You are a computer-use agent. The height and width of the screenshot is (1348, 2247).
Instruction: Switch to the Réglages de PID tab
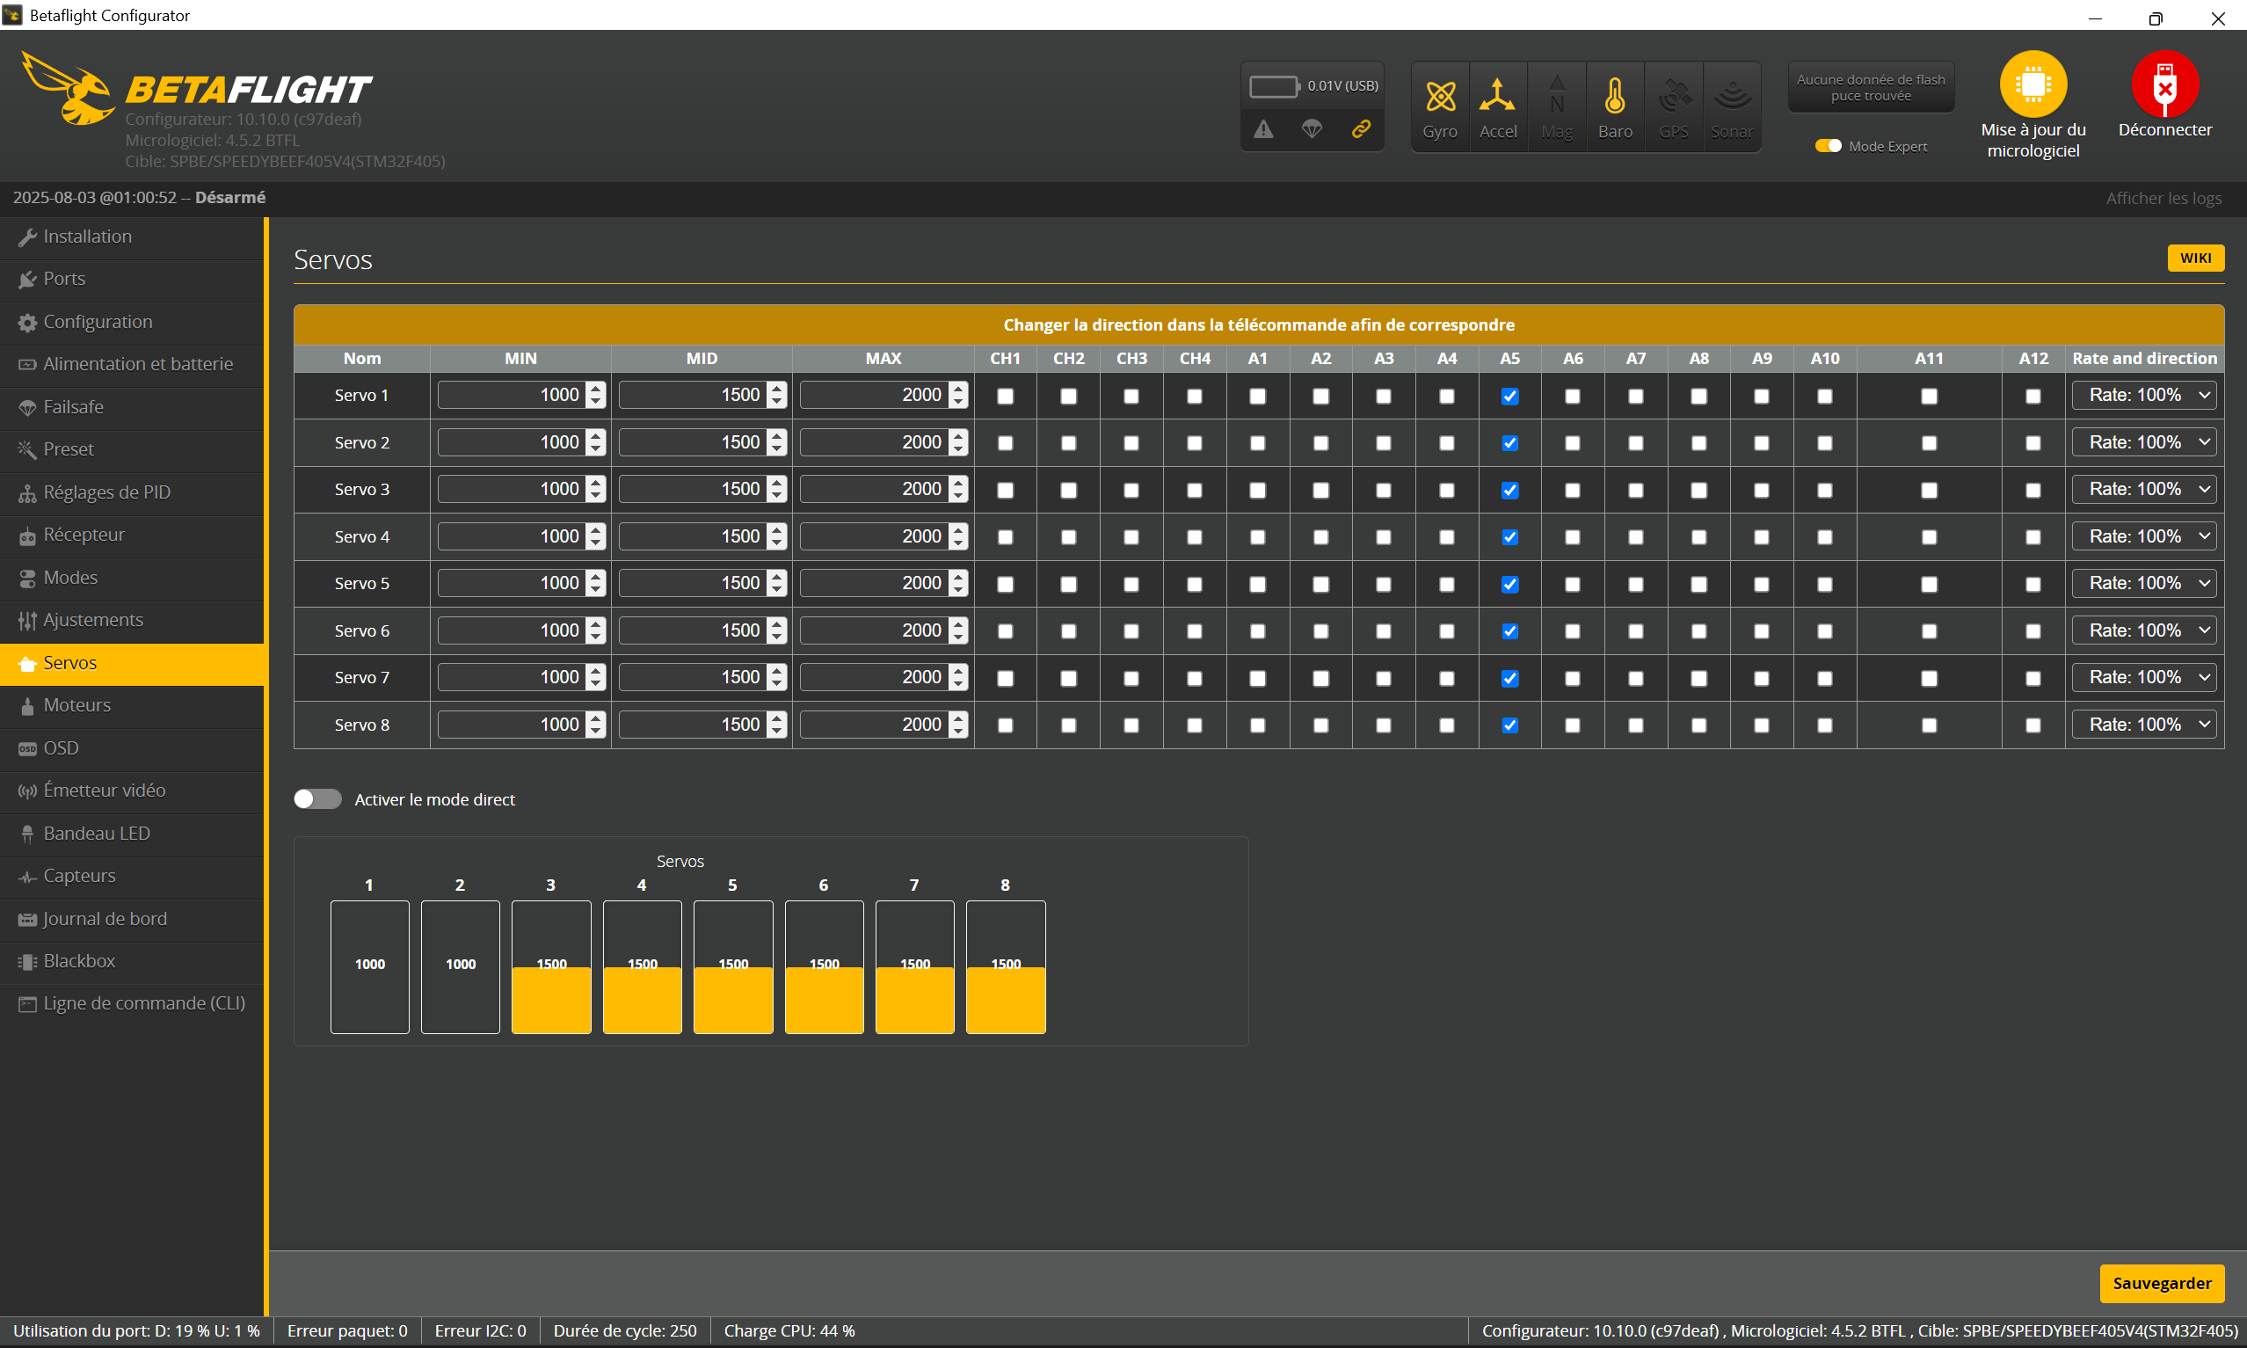coord(106,492)
